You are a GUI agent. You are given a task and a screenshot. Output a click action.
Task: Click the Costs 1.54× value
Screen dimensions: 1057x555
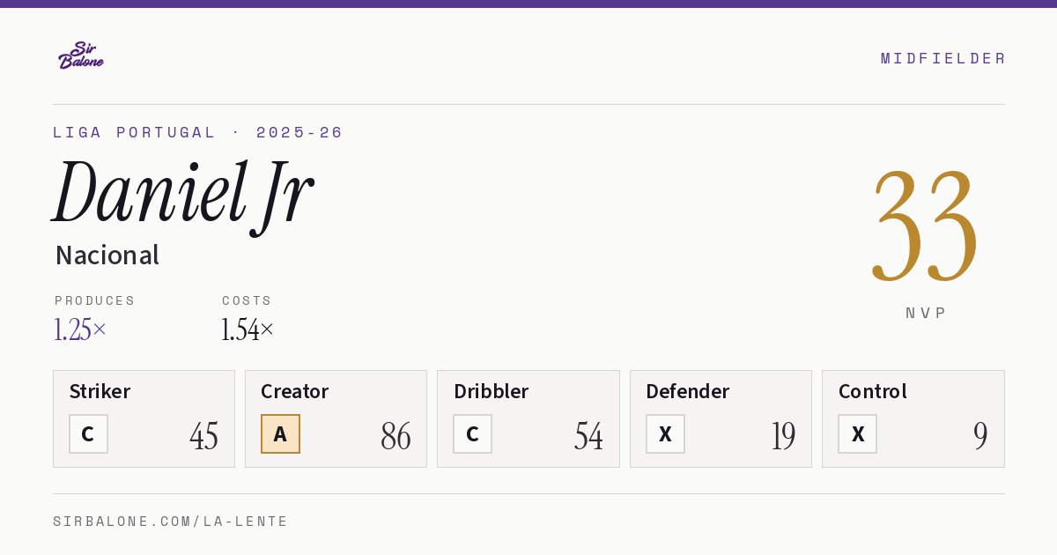pos(248,329)
